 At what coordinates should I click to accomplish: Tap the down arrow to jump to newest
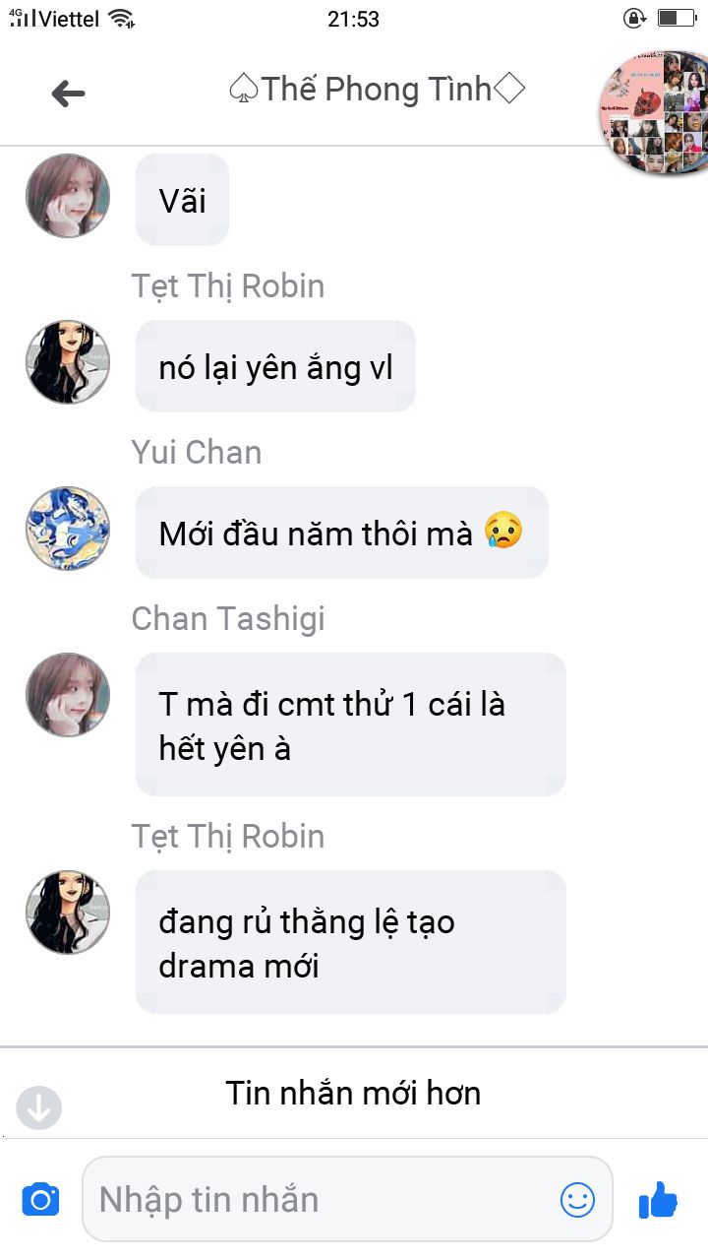[x=39, y=1107]
